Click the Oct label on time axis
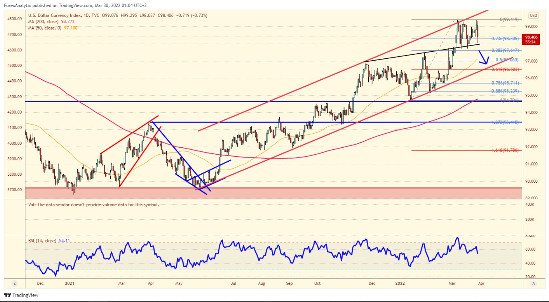The image size is (549, 302). (317, 283)
